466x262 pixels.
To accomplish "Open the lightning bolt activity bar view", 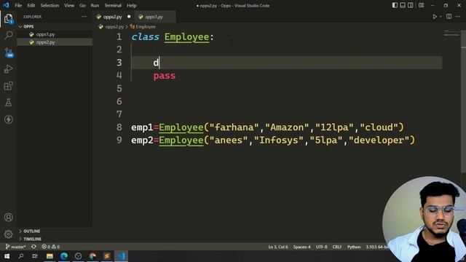I will (x=8, y=119).
